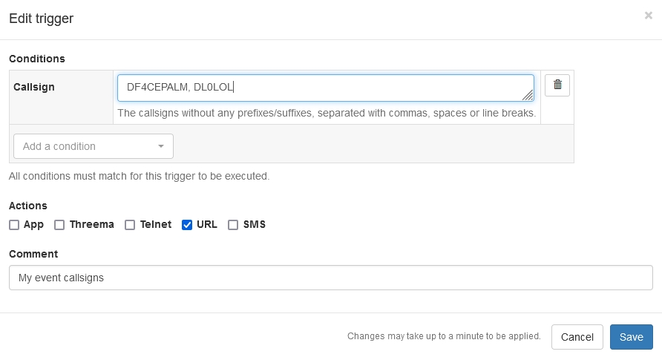The height and width of the screenshot is (360, 662).
Task: Click the Conditions section heading
Action: tap(37, 58)
